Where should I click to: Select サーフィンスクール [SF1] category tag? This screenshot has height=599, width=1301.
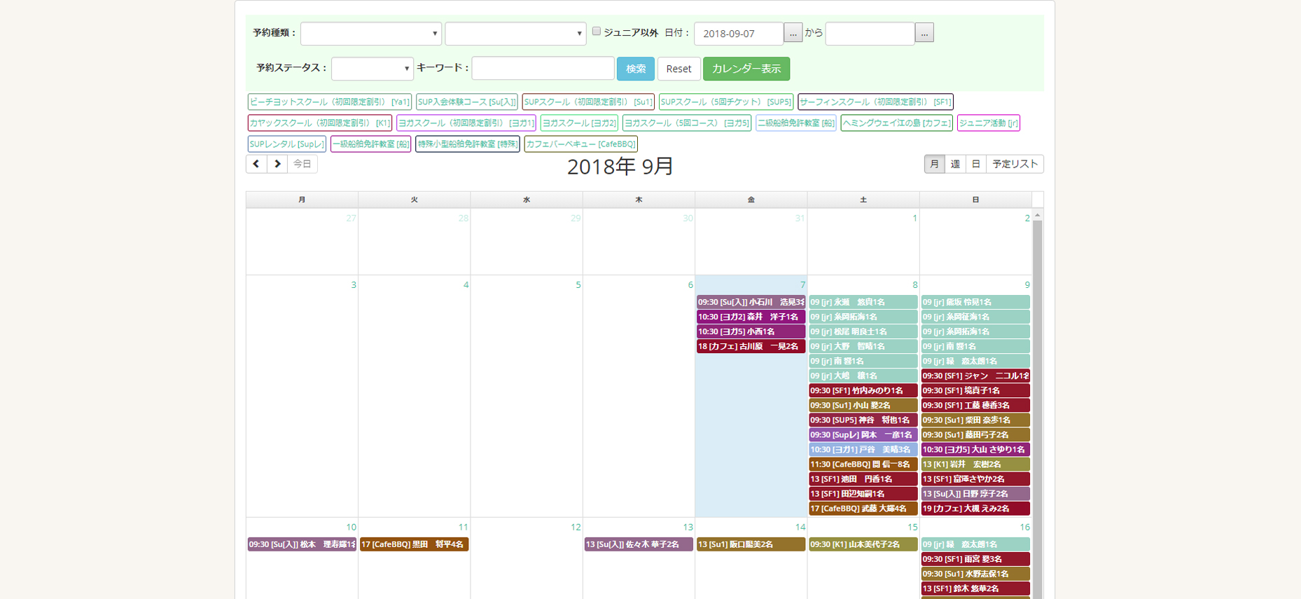(x=875, y=102)
